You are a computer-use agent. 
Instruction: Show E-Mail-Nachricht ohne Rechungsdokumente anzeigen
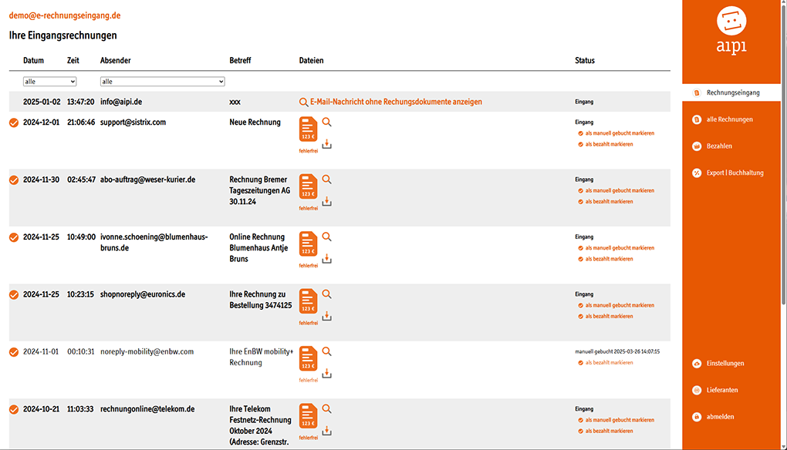(396, 102)
